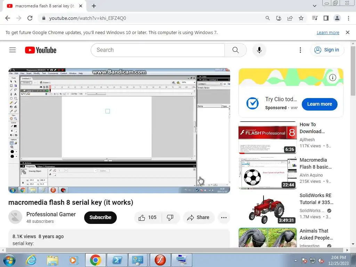The width and height of the screenshot is (356, 267).
Task: Open the Alvin Aquino channel name
Action: [x=311, y=175]
